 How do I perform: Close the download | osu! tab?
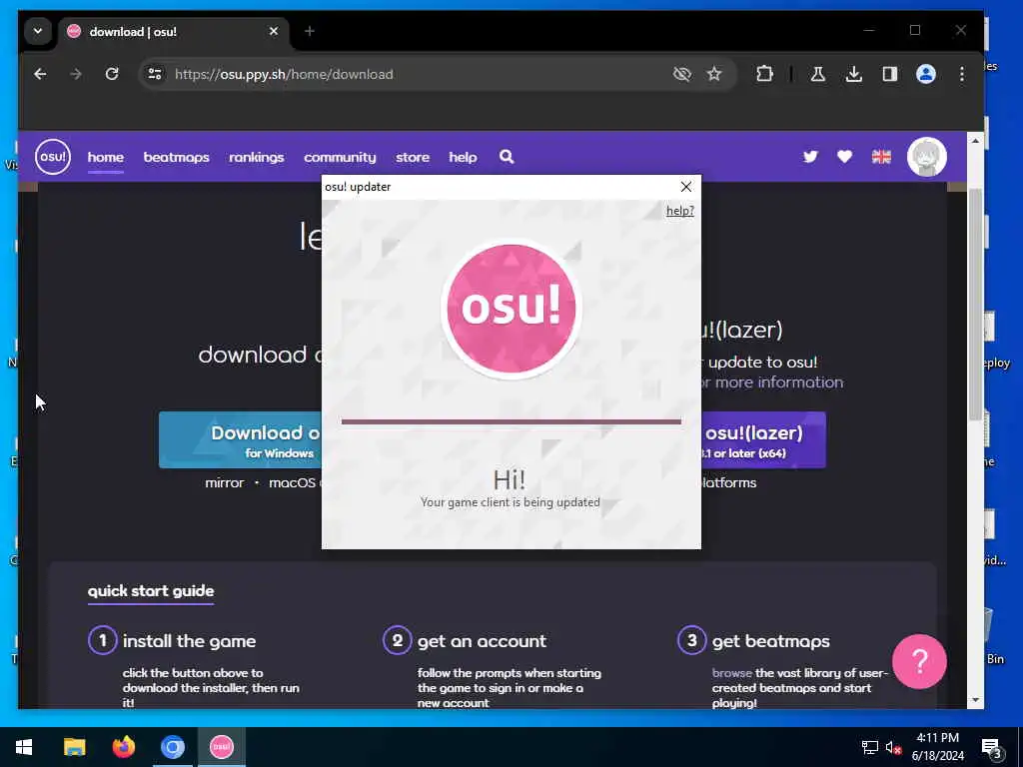(274, 31)
